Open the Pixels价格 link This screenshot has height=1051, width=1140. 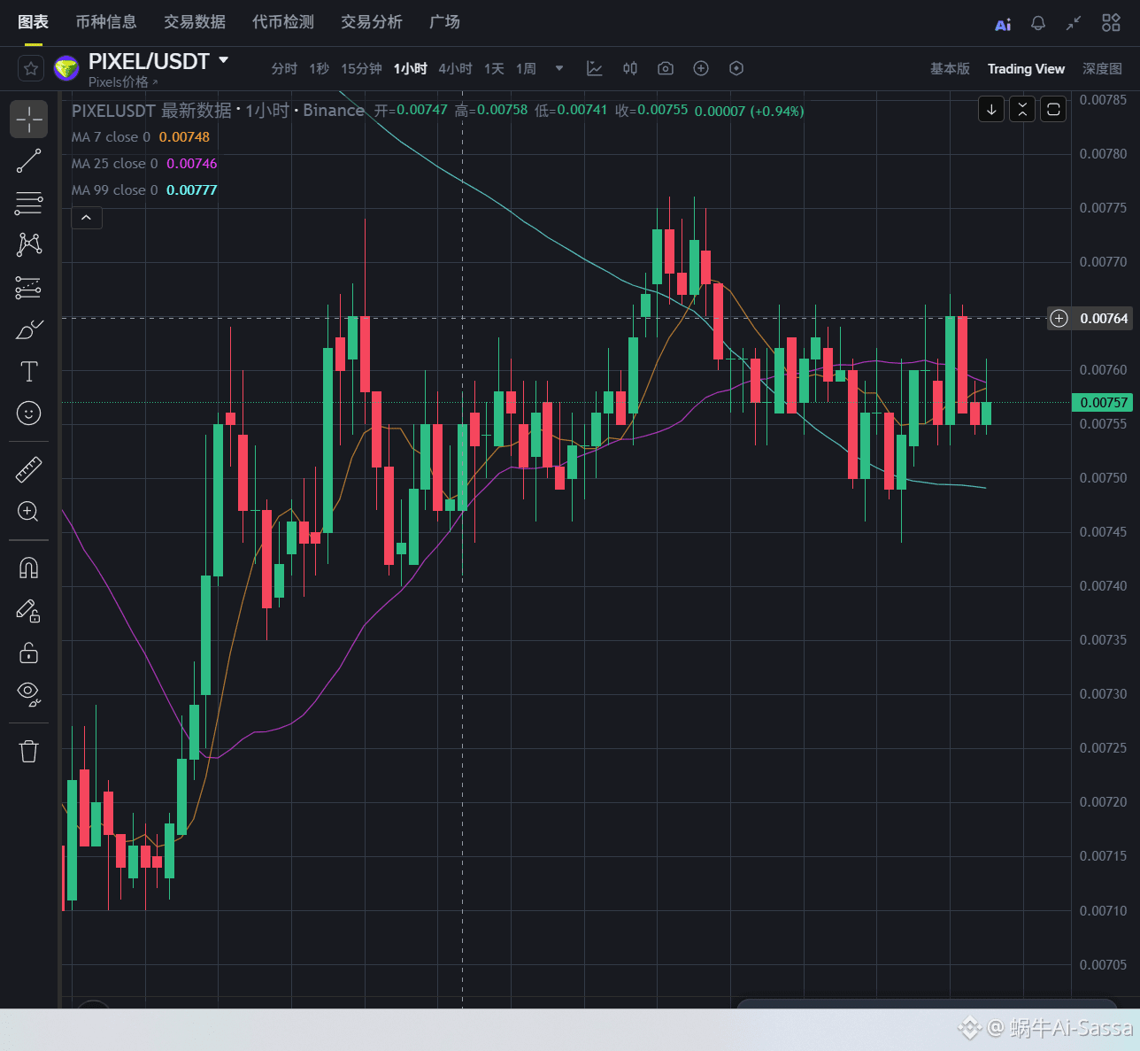point(123,82)
